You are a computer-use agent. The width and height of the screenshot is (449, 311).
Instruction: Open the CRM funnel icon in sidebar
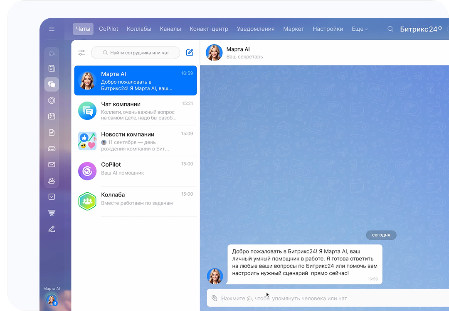click(52, 213)
